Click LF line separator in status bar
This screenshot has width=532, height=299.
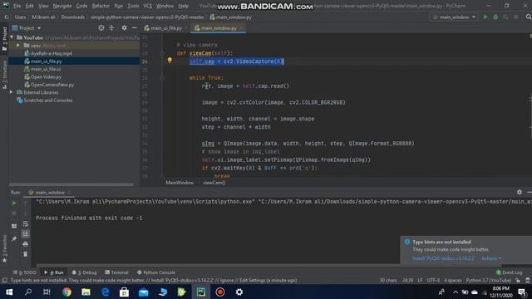[420, 281]
